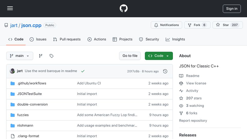Click the '8 hours ago' commit timestamp
The width and height of the screenshot is (247, 139).
(x=150, y=71)
